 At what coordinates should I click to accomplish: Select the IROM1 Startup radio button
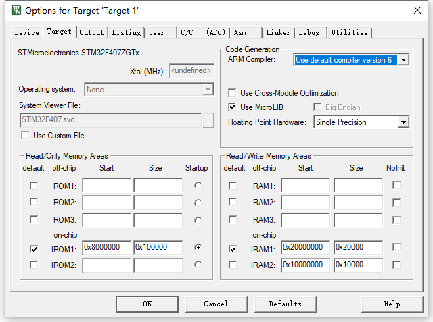(x=197, y=248)
